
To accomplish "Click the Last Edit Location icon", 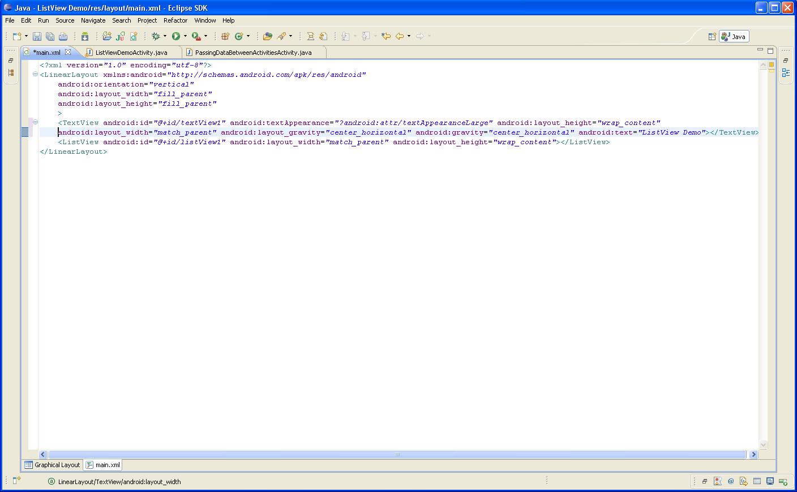I will [x=386, y=36].
